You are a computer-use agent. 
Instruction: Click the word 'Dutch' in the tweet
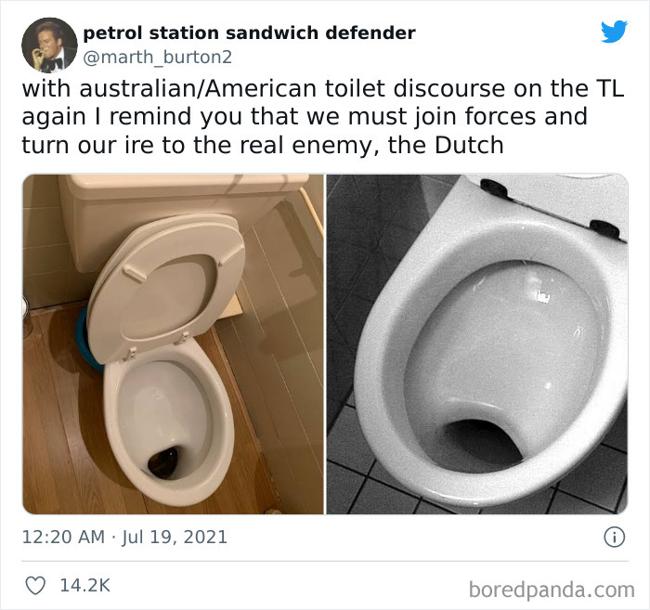[469, 145]
